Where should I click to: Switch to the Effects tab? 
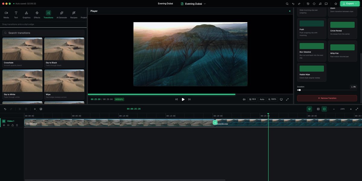point(37,14)
